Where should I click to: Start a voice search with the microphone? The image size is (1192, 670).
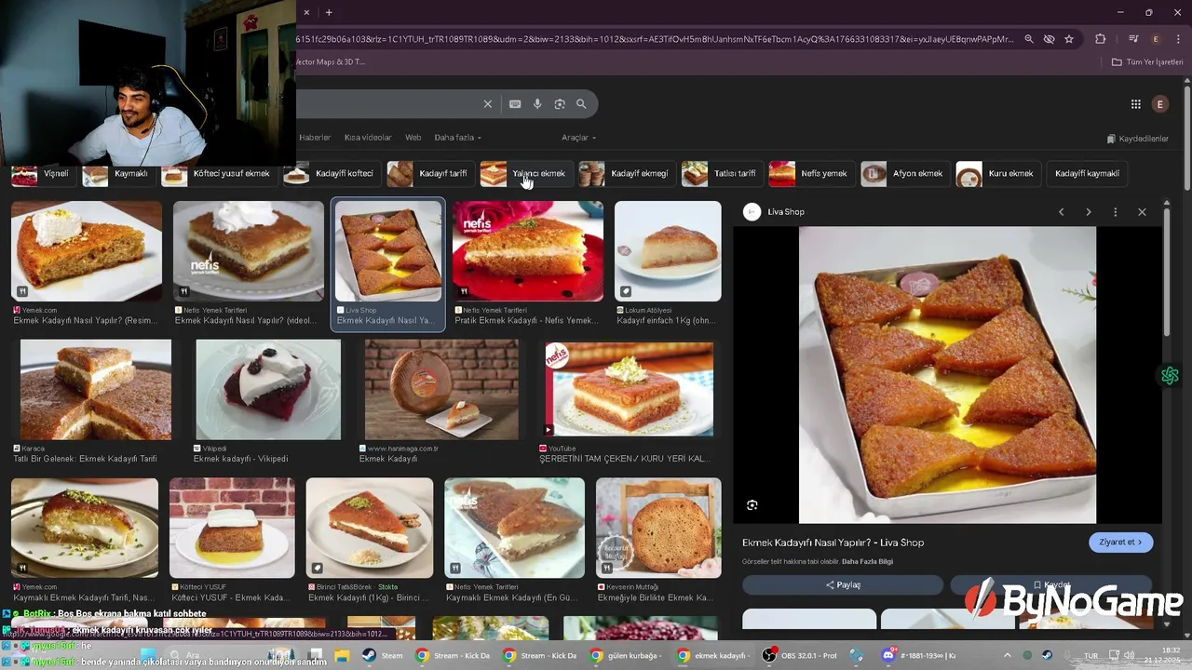click(x=537, y=104)
